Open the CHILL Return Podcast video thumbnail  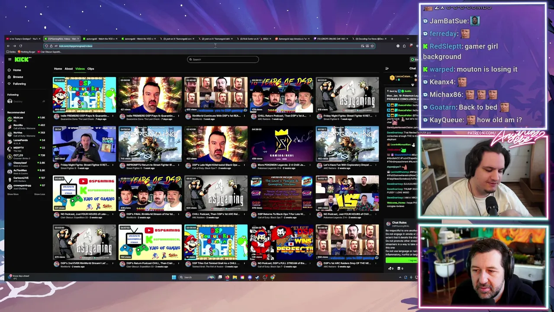click(282, 94)
